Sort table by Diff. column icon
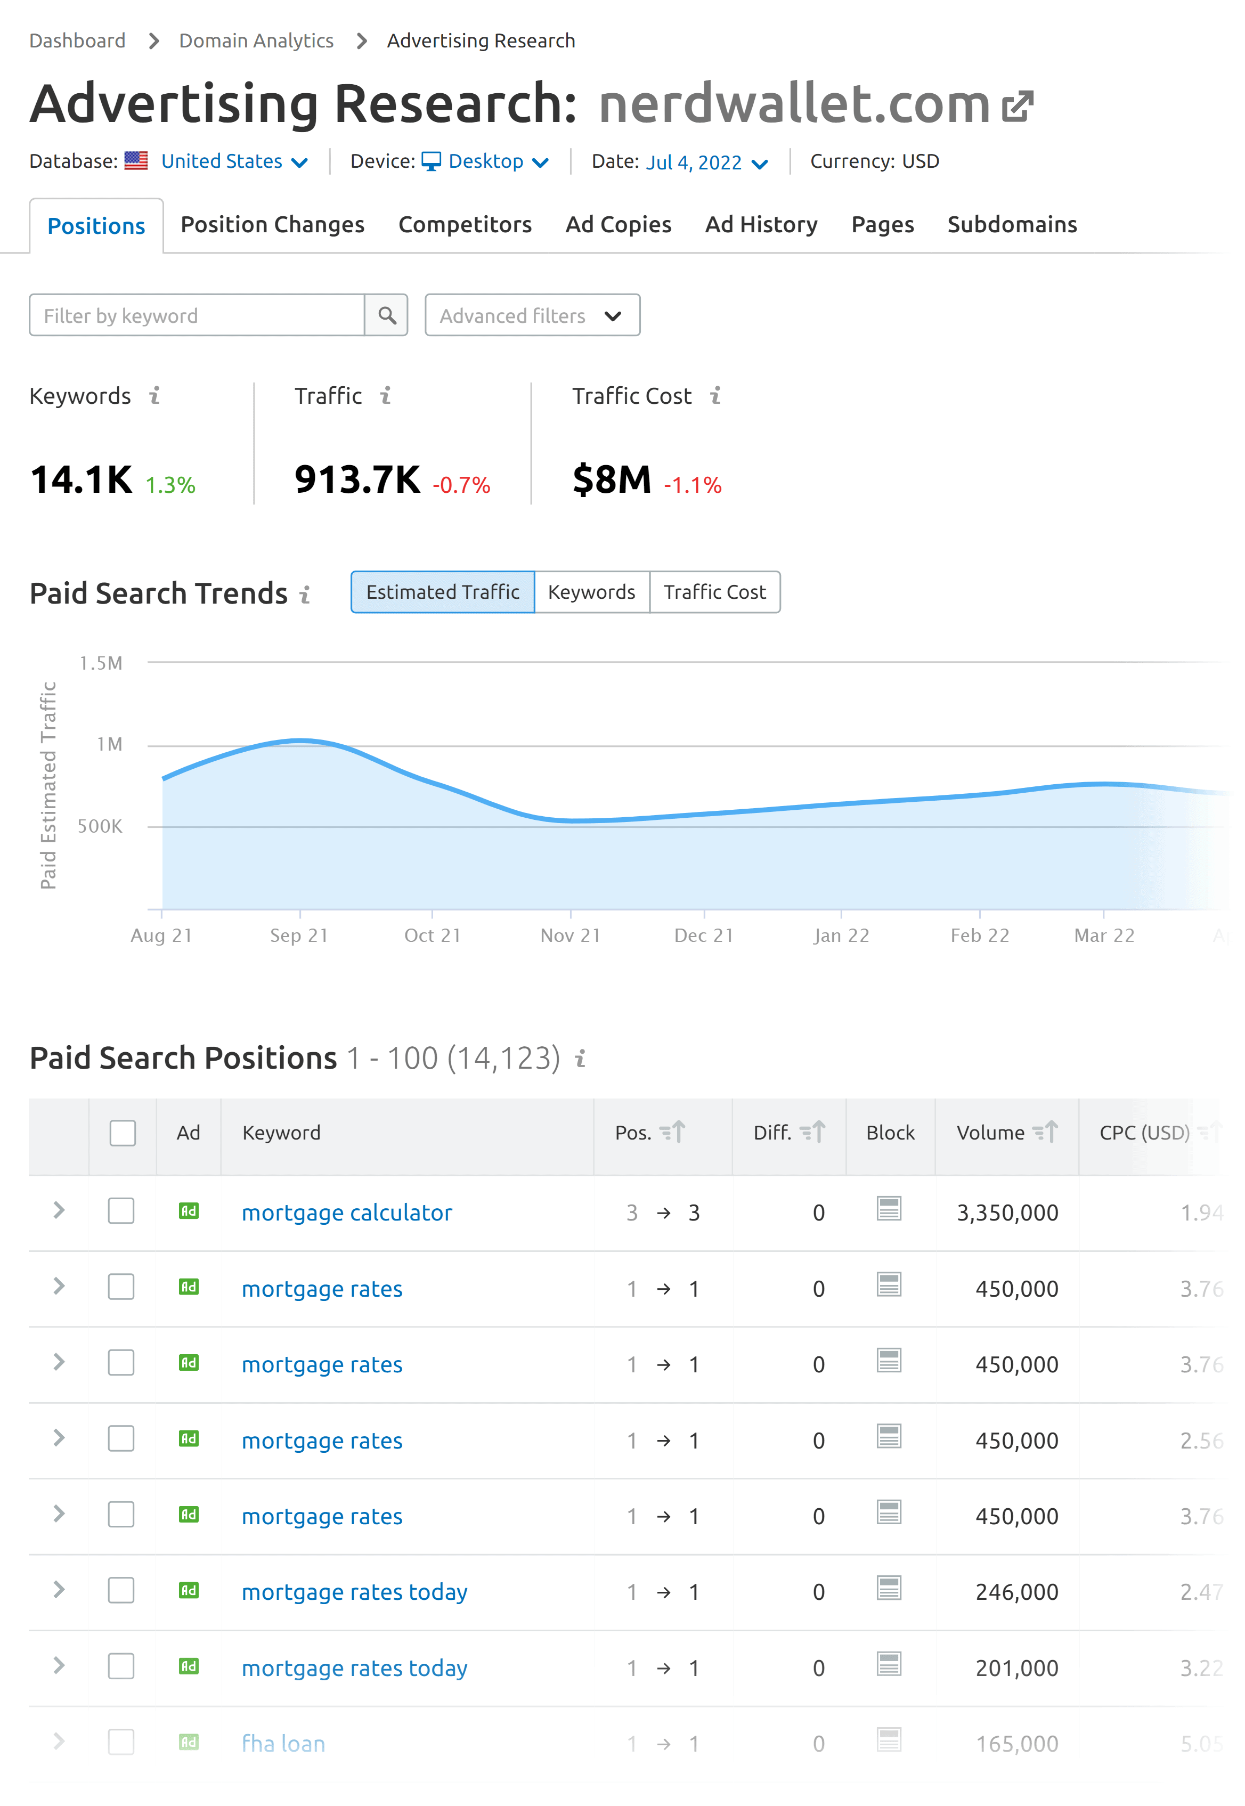 pyautogui.click(x=812, y=1132)
